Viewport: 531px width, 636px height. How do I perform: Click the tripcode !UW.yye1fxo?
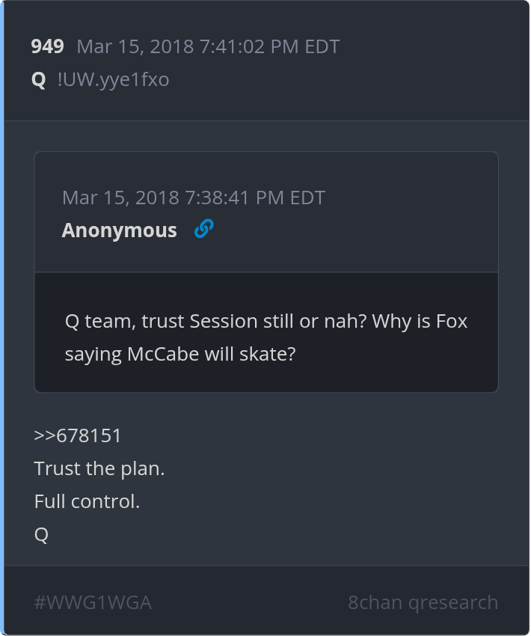[113, 79]
